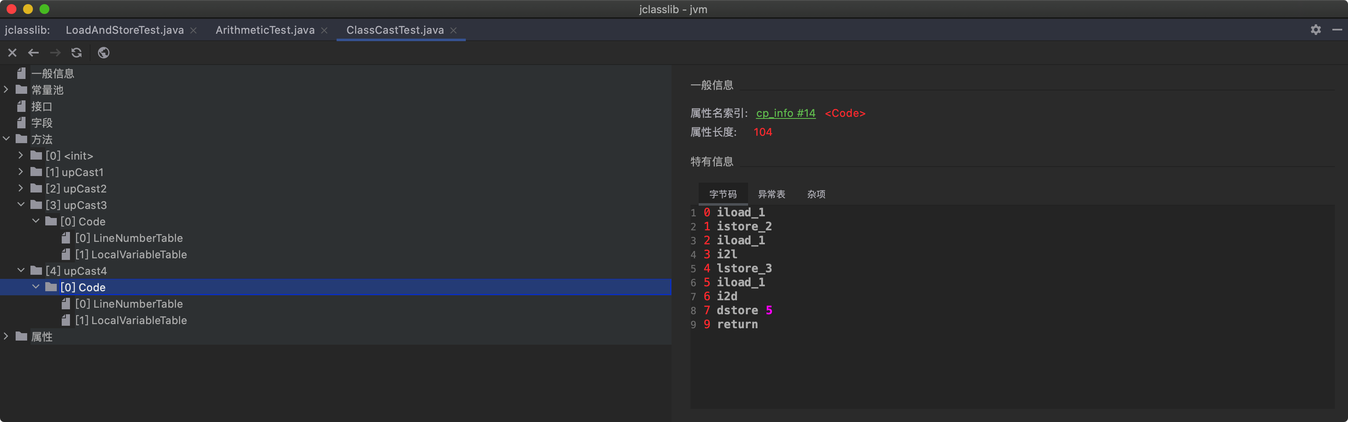
Task: Follow the cp_info #14 link
Action: pyautogui.click(x=786, y=114)
